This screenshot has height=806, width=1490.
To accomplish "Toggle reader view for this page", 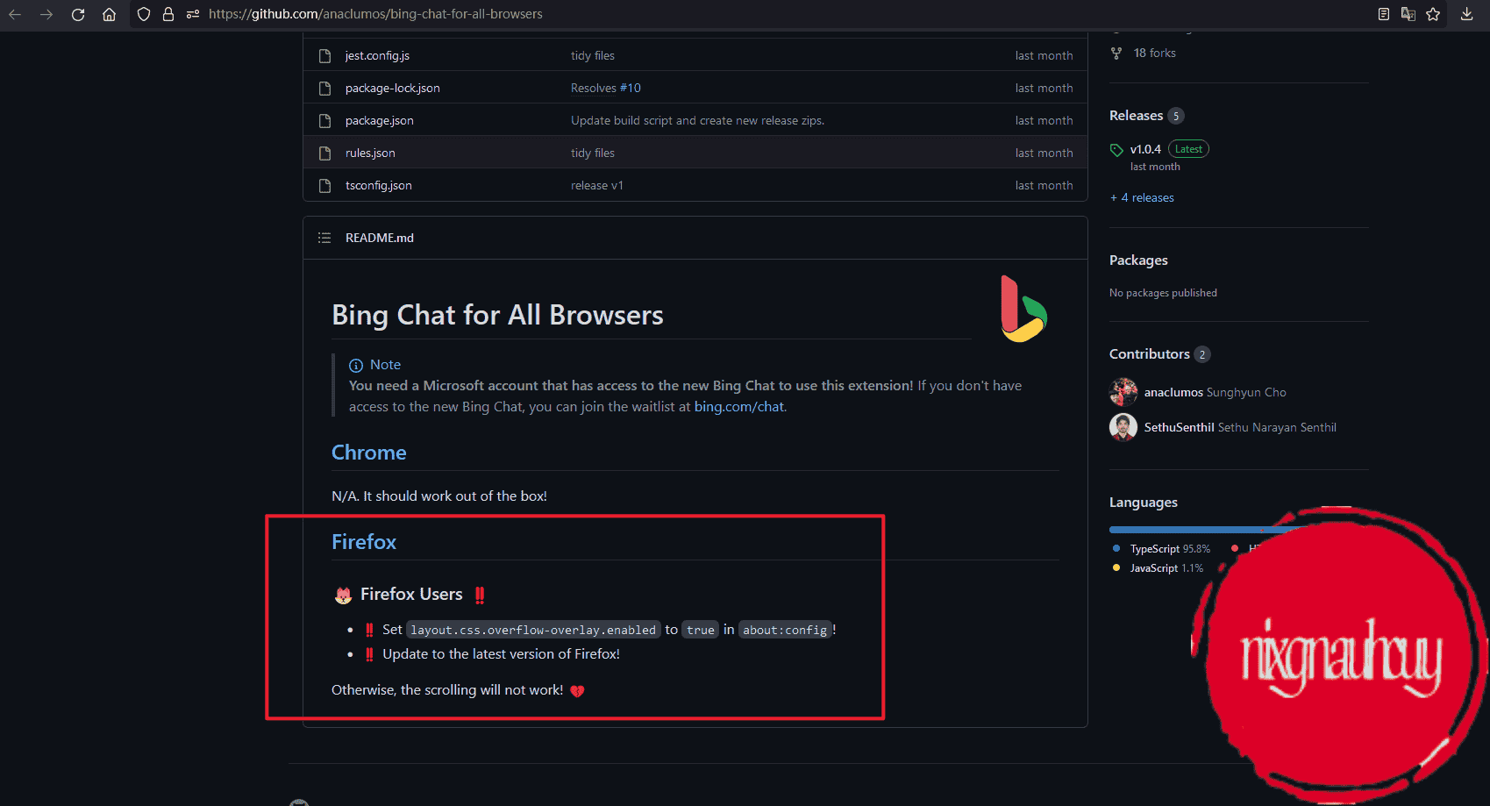I will coord(1384,14).
